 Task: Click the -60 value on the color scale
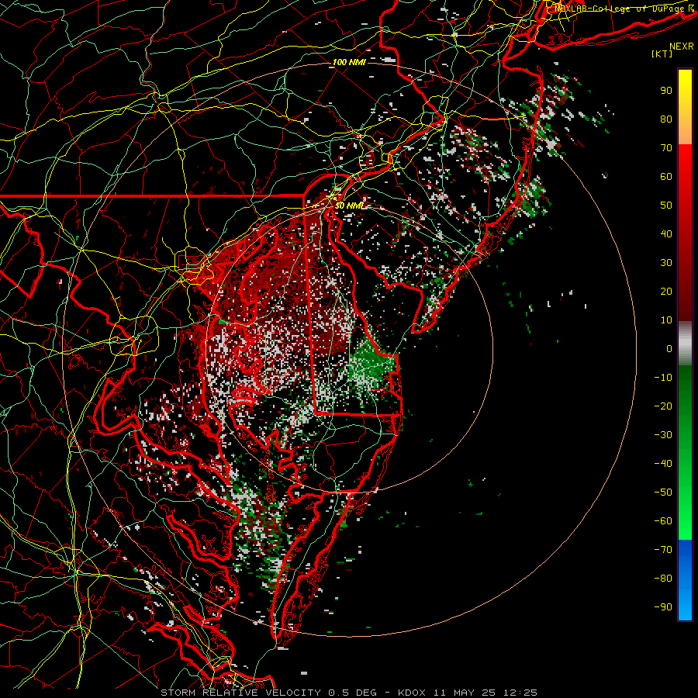click(x=663, y=521)
